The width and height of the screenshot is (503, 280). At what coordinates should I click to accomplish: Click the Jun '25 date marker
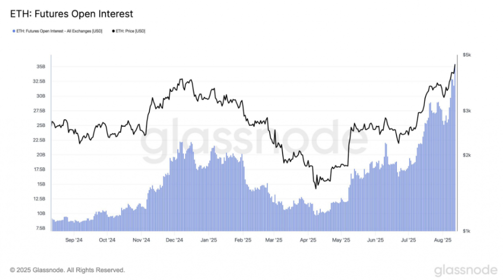tap(375, 241)
